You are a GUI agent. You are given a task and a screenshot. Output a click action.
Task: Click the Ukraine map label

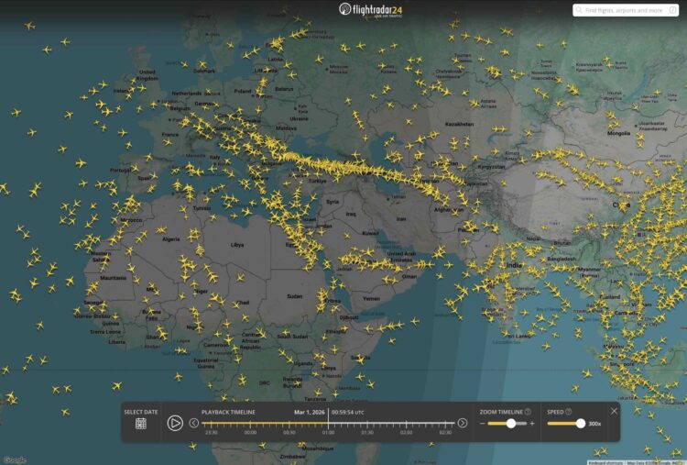click(299, 118)
